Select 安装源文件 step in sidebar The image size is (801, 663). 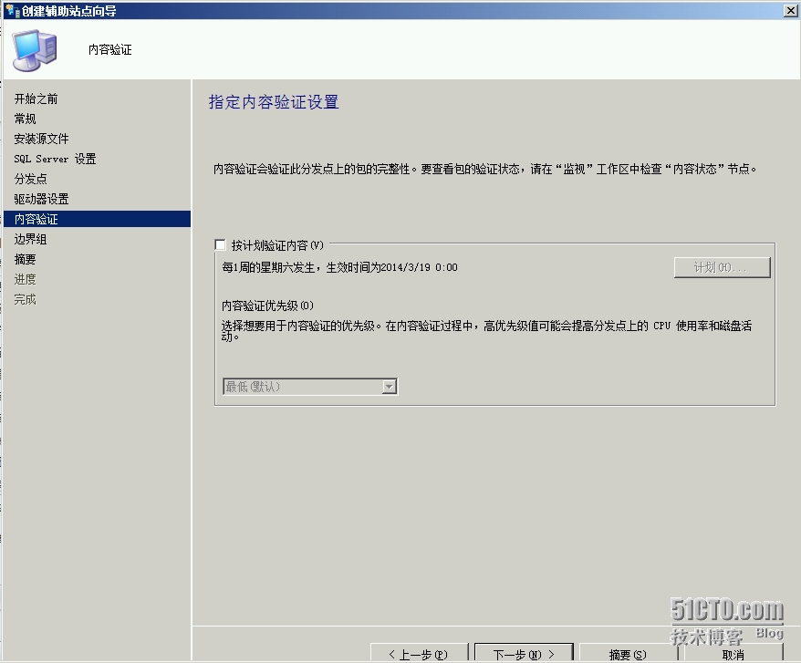coord(41,139)
